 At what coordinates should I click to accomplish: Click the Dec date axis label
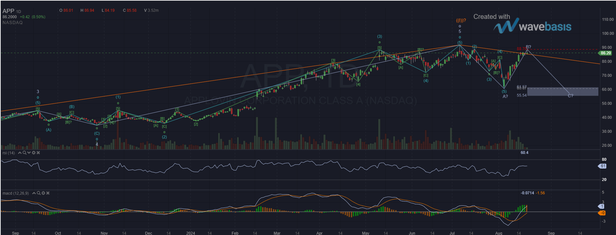(x=148, y=233)
